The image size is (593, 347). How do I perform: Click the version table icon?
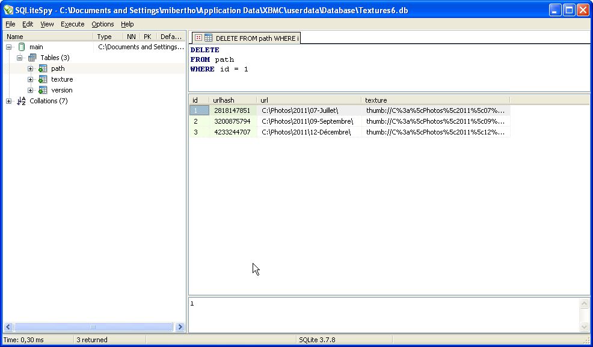click(43, 90)
